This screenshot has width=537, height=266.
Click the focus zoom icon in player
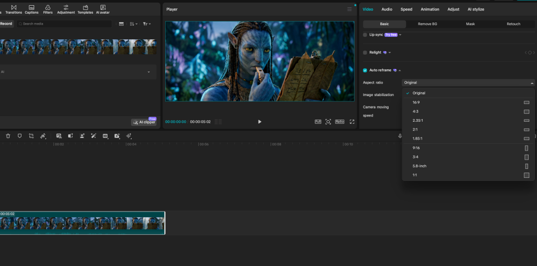tap(328, 122)
